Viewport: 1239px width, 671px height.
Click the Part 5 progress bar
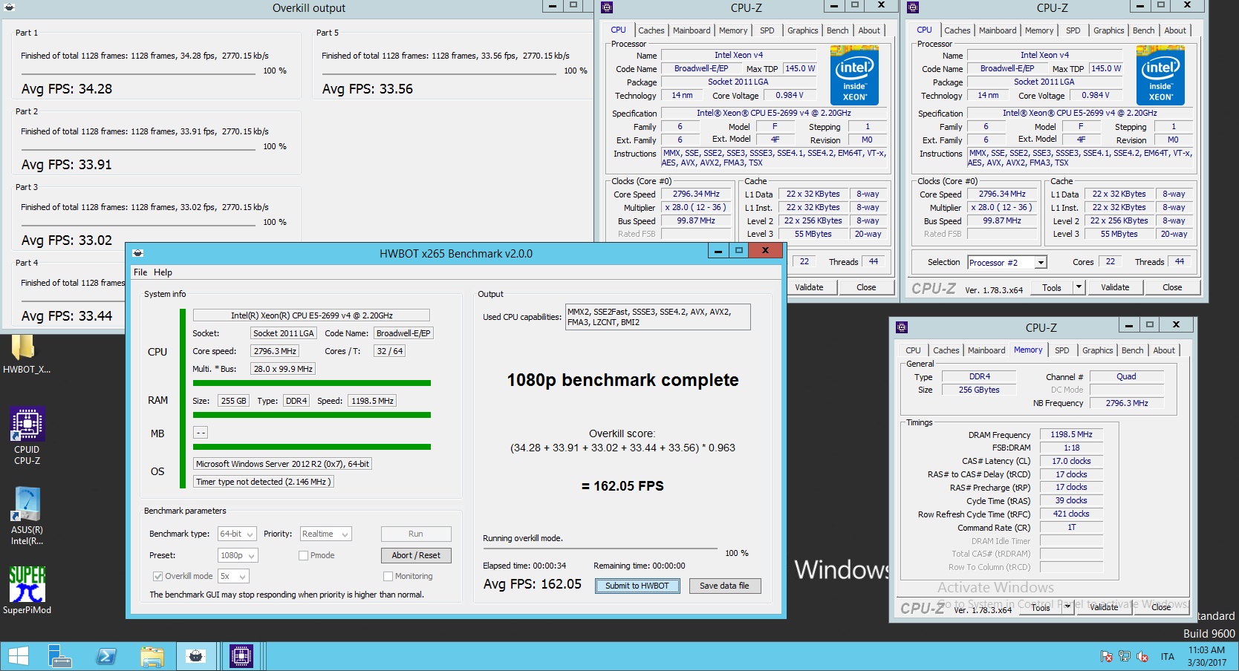pyautogui.click(x=440, y=74)
